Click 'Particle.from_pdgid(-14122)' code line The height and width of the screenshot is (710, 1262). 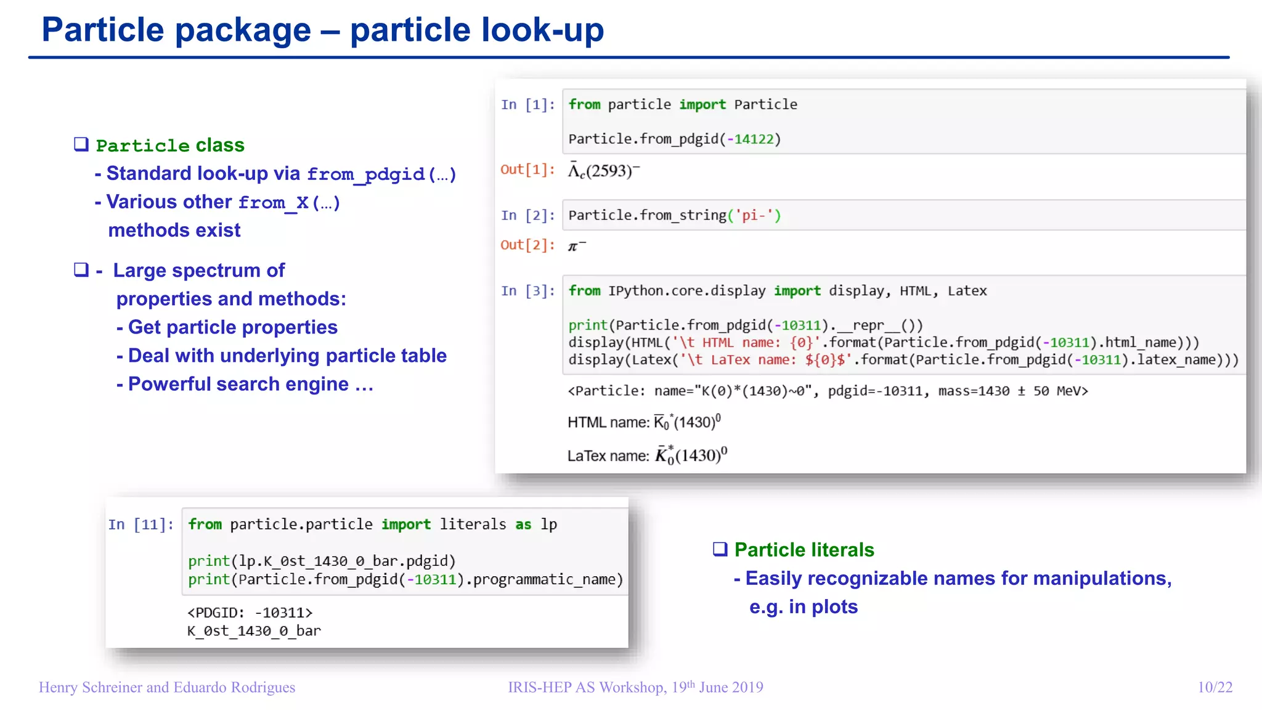point(675,139)
